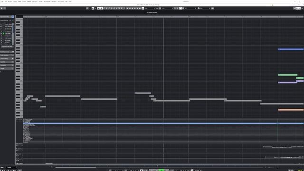Screen dimensions: 304x171
Task: Open the first controller lane selector
Action: tap(19, 144)
